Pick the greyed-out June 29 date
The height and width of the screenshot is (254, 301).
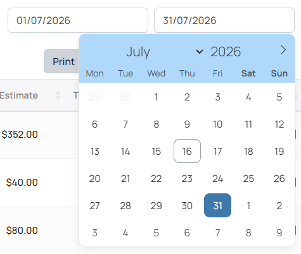click(x=94, y=97)
